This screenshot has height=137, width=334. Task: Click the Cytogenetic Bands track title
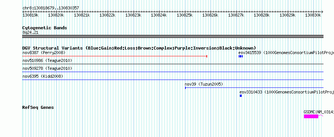click(x=45, y=28)
